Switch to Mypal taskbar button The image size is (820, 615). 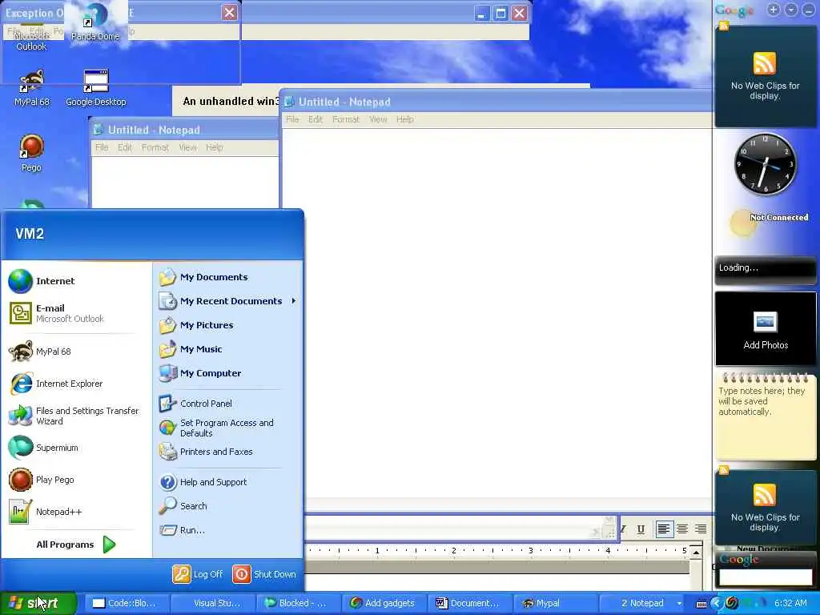coord(557,603)
